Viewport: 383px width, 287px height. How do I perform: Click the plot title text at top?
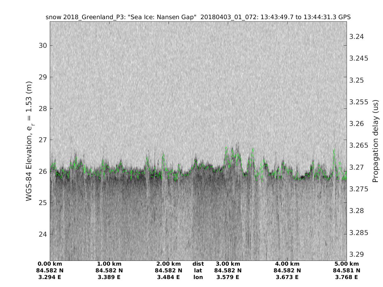tap(198, 17)
